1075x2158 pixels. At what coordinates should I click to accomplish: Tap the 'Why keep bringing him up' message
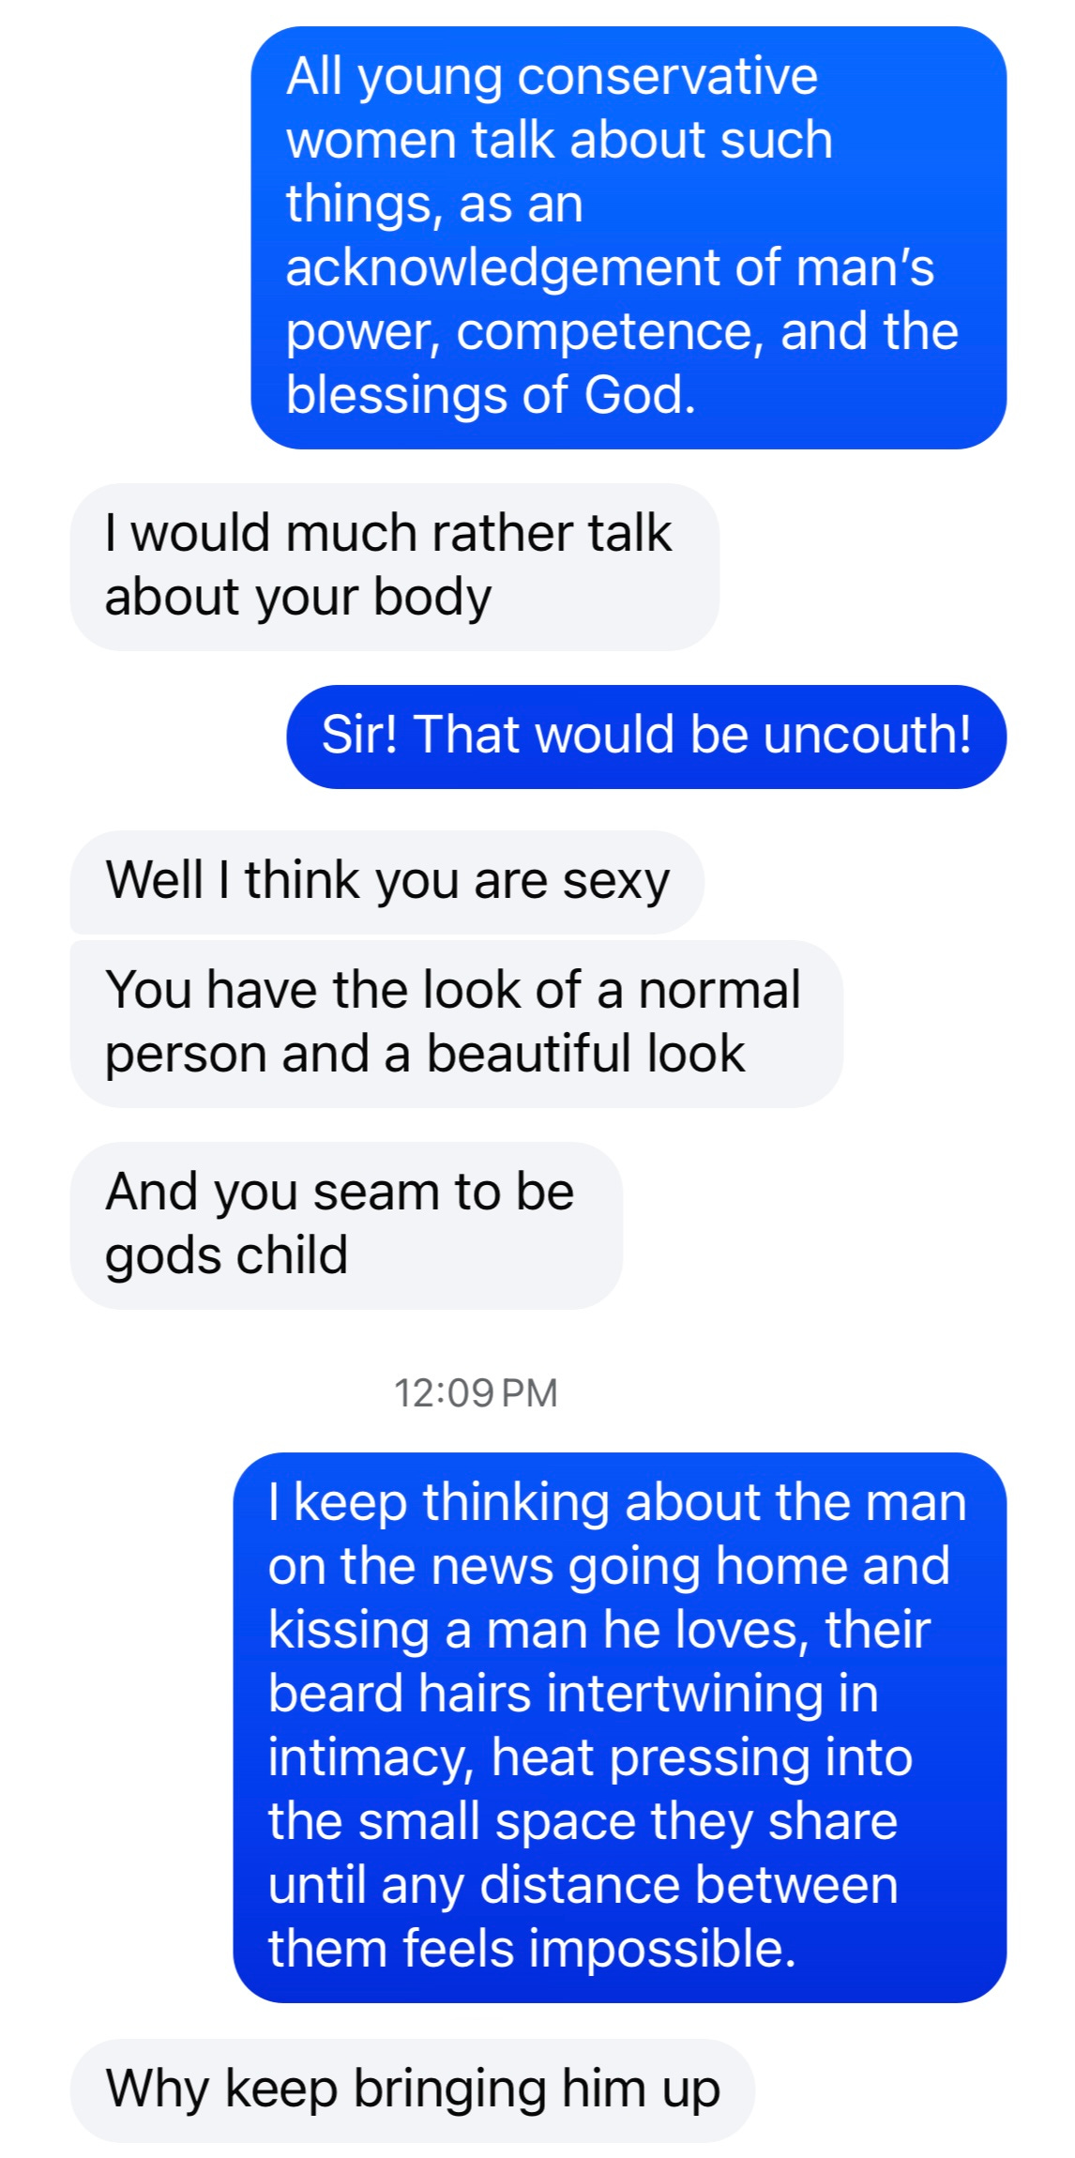tap(412, 2090)
